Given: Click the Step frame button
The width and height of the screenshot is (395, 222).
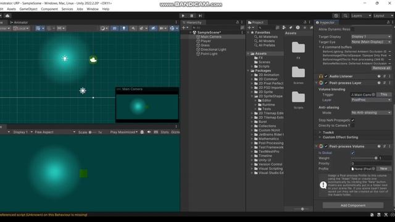Looking at the screenshot, I should tap(200, 15).
